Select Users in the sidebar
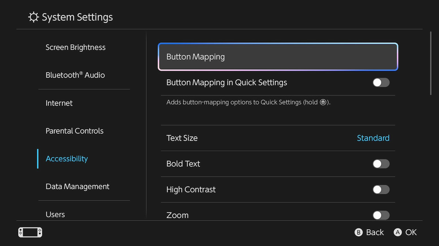 pos(55,214)
